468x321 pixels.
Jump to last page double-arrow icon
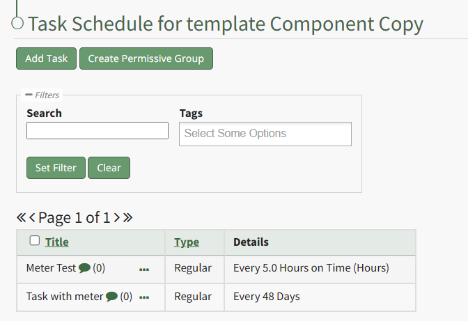point(127,218)
